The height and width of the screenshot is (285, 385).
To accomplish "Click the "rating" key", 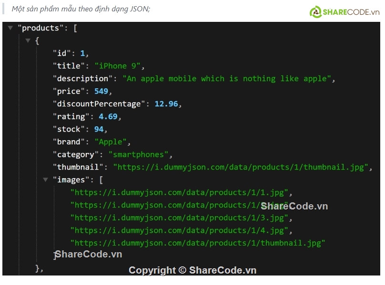I will coord(71,116).
